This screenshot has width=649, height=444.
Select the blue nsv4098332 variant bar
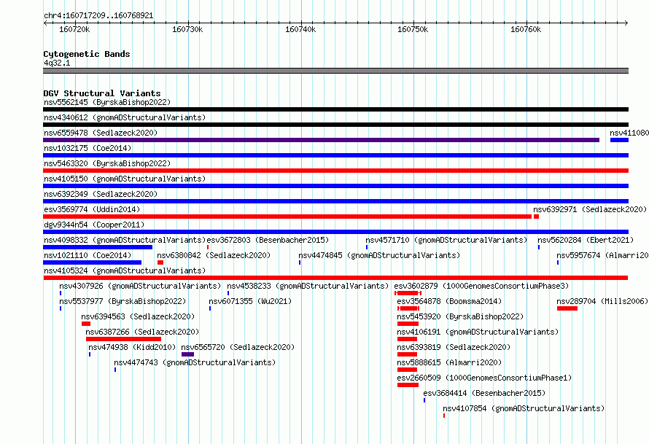[x=98, y=247]
